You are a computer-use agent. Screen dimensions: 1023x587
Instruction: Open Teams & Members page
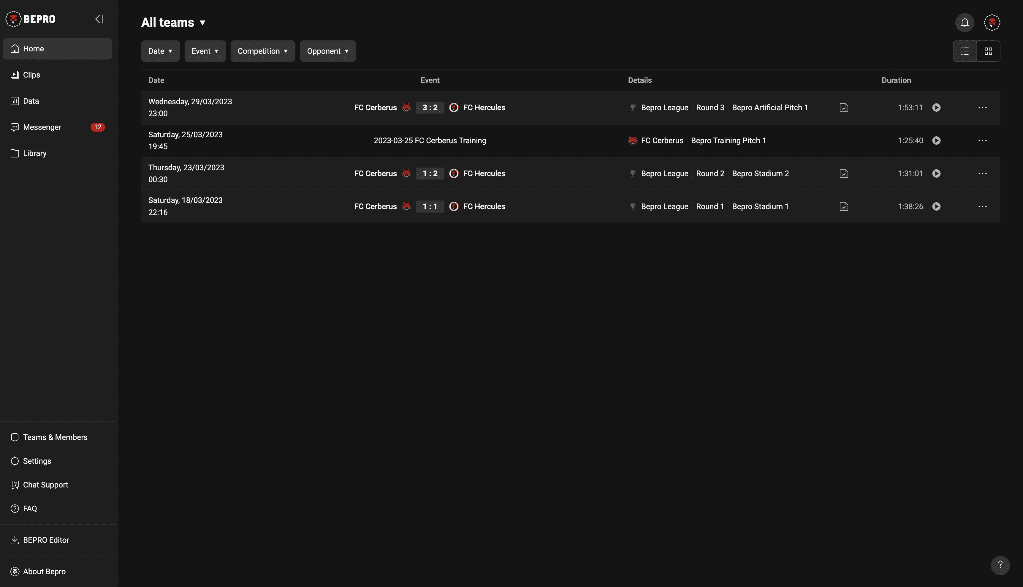coord(55,437)
